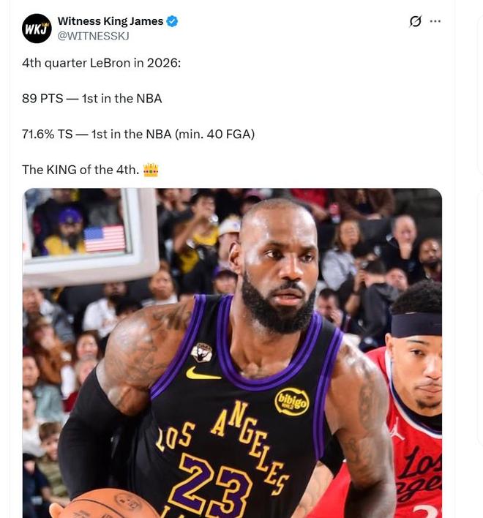The height and width of the screenshot is (518, 483).
Task: Visit the @WITNESSKJ handle link
Action: pos(93,36)
